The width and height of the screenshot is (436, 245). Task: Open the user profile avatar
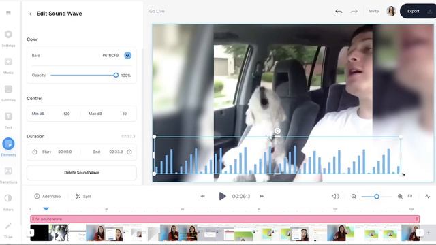[391, 11]
